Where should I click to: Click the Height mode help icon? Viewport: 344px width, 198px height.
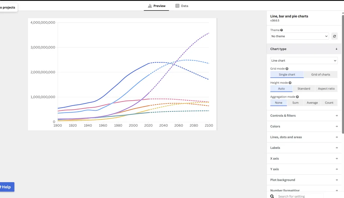pyautogui.click(x=290, y=83)
